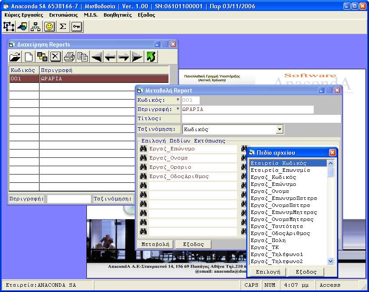Click the overlapping squares modify icon
Image resolution: width=369 pixels, height=292 pixels.
pos(42,57)
